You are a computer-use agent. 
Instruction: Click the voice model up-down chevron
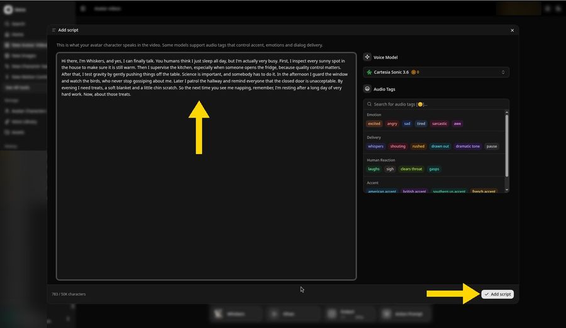[503, 72]
